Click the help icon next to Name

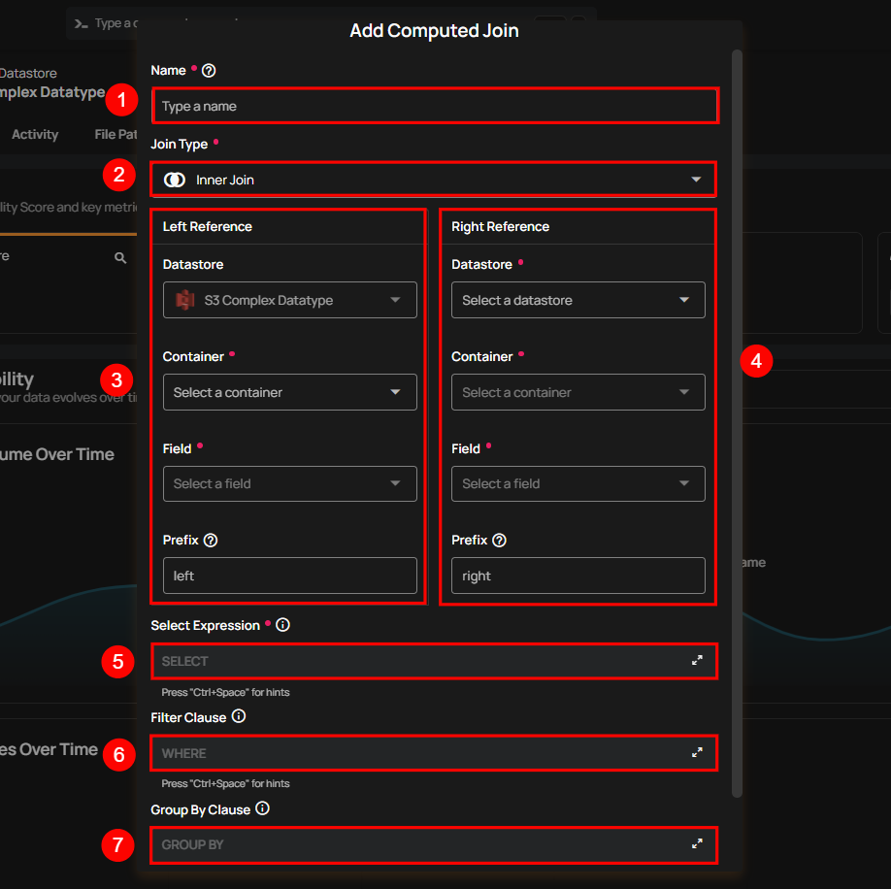[209, 71]
